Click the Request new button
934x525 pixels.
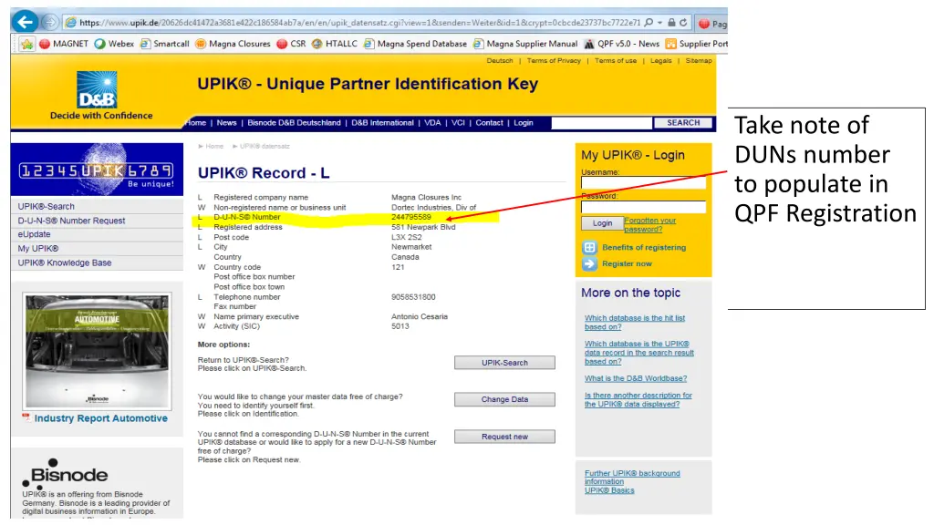[x=504, y=437]
